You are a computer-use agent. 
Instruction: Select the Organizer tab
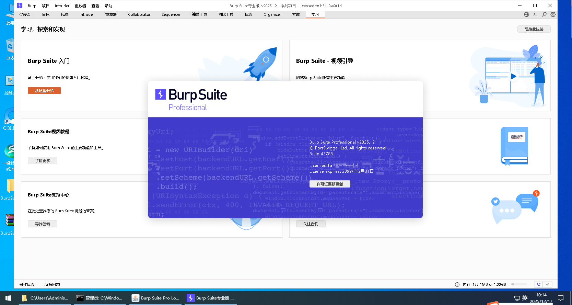click(x=272, y=14)
